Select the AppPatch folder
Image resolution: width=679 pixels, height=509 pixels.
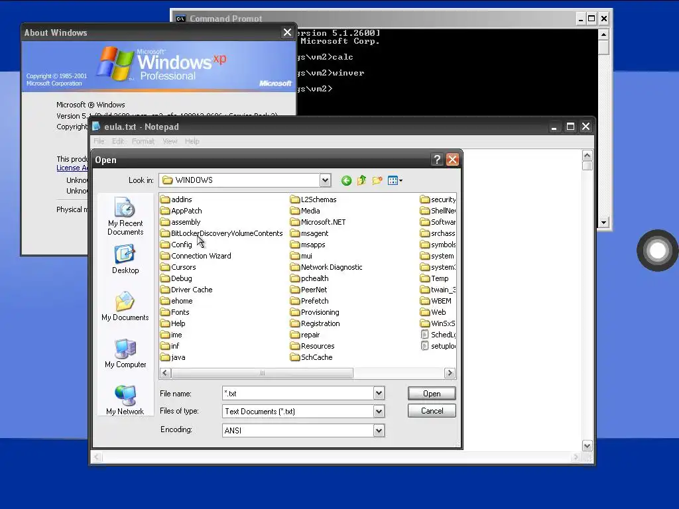[182, 211]
